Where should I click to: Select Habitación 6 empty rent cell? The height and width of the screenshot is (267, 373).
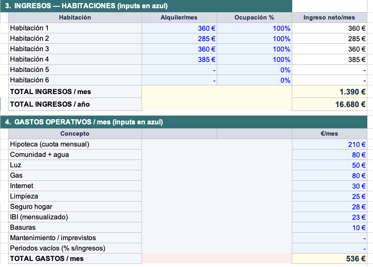[179, 80]
